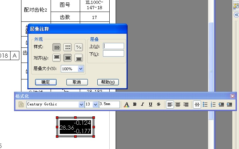Click the task pane icon at top right

coord(236,6)
